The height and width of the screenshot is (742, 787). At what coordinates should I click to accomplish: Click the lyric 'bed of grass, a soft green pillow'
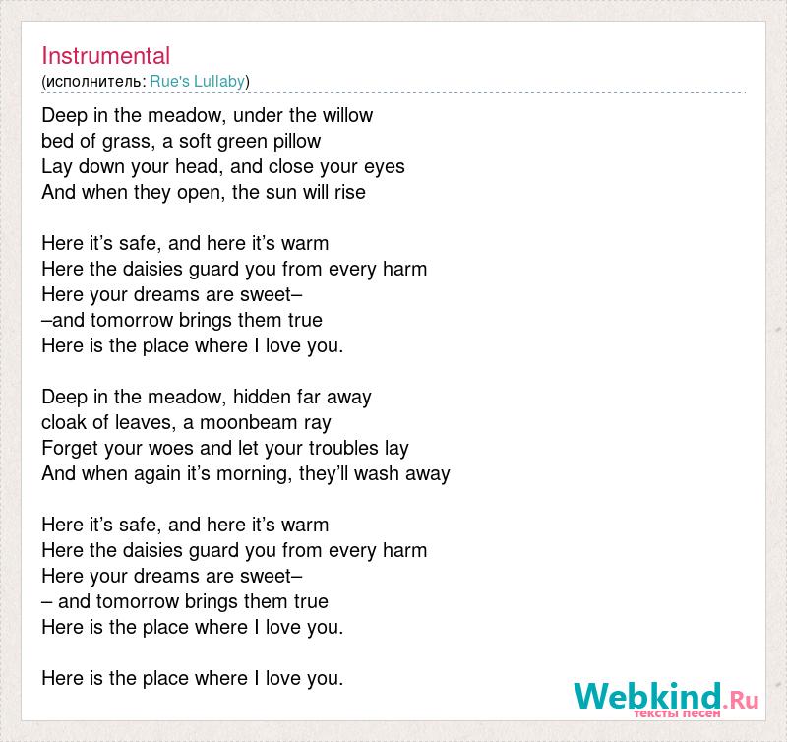181,142
